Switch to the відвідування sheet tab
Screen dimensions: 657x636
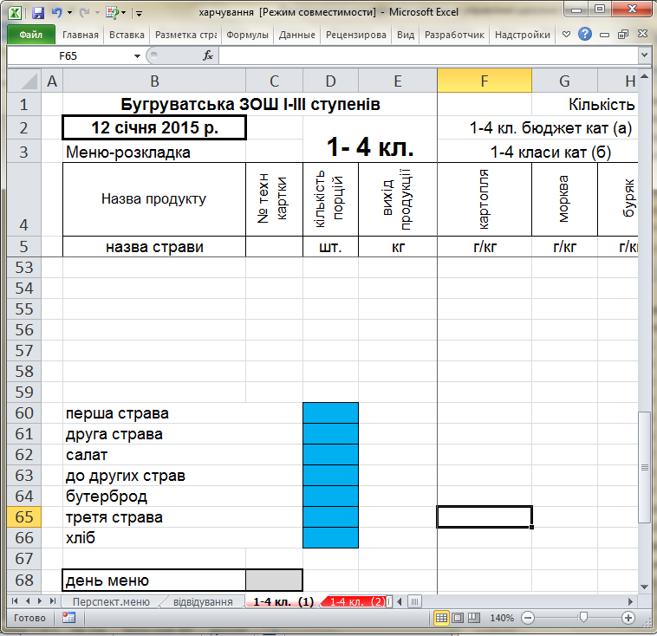203,601
